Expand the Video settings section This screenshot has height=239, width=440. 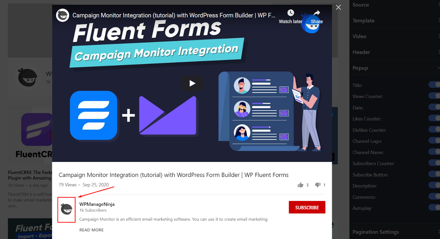[395, 36]
